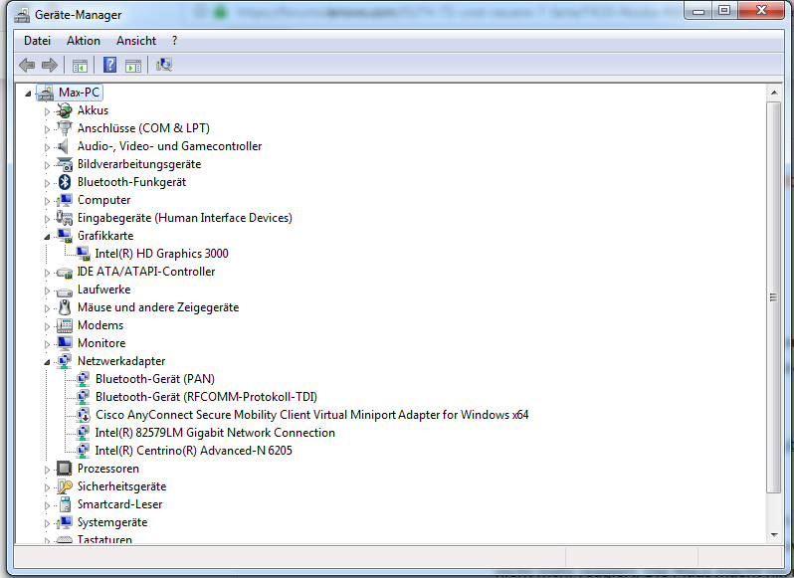Open the Ansicht menu
Image resolution: width=794 pixels, height=578 pixels.
click(136, 41)
